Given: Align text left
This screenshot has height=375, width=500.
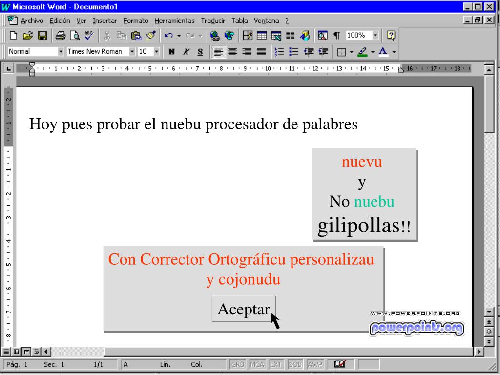Looking at the screenshot, I should pyautogui.click(x=218, y=52).
